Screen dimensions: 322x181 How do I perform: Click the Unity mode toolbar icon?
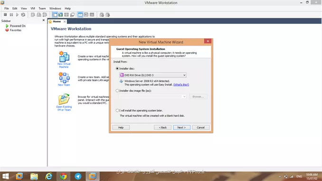(72, 15)
